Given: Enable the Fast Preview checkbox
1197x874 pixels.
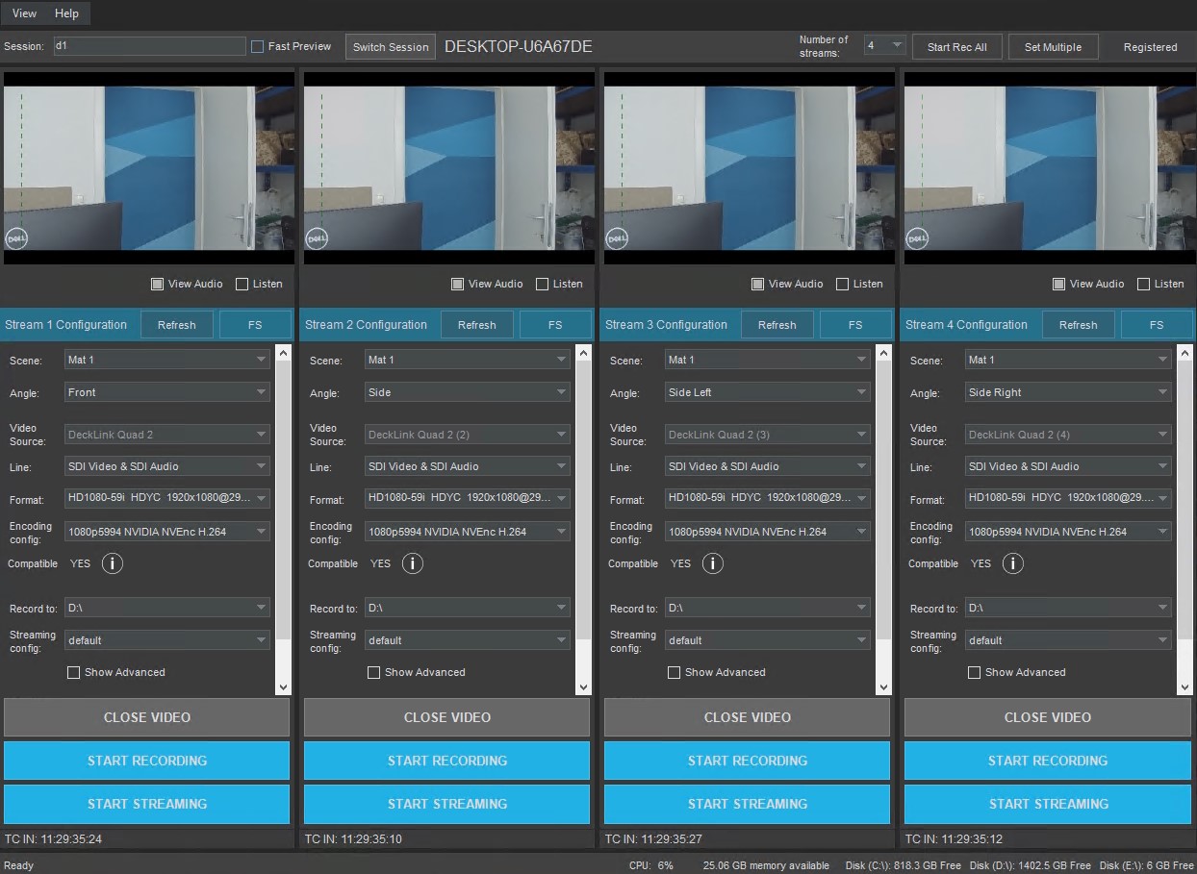Looking at the screenshot, I should coord(257,46).
